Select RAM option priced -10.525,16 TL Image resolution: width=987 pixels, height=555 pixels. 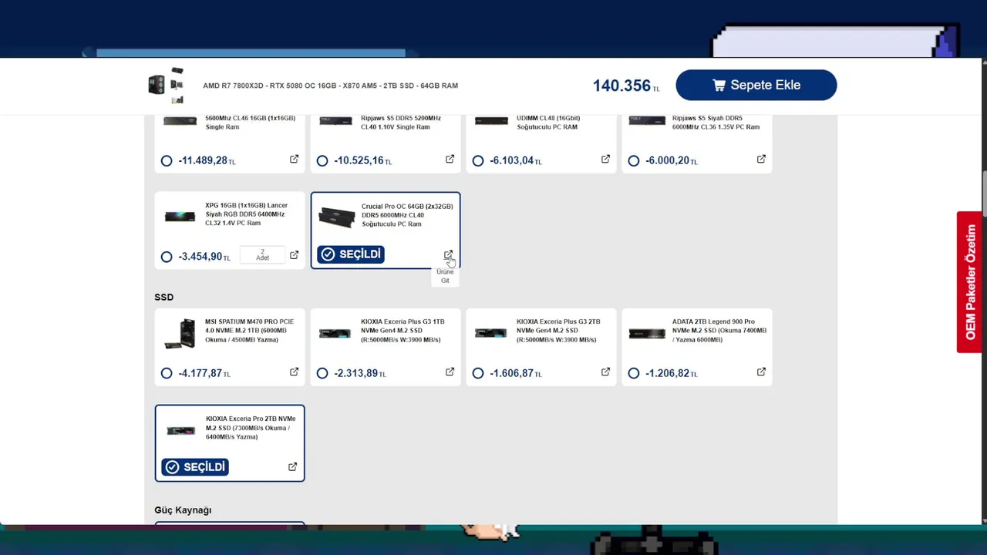pyautogui.click(x=322, y=161)
